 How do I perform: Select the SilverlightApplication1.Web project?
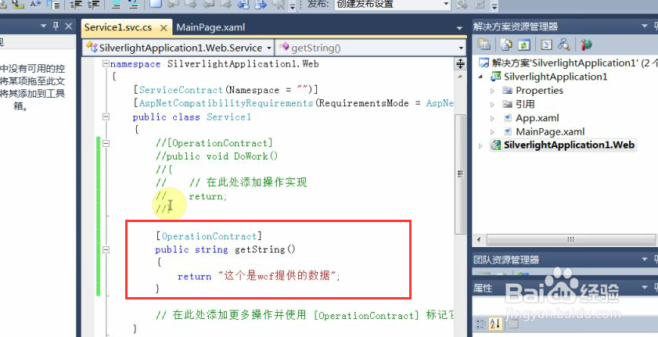point(569,145)
